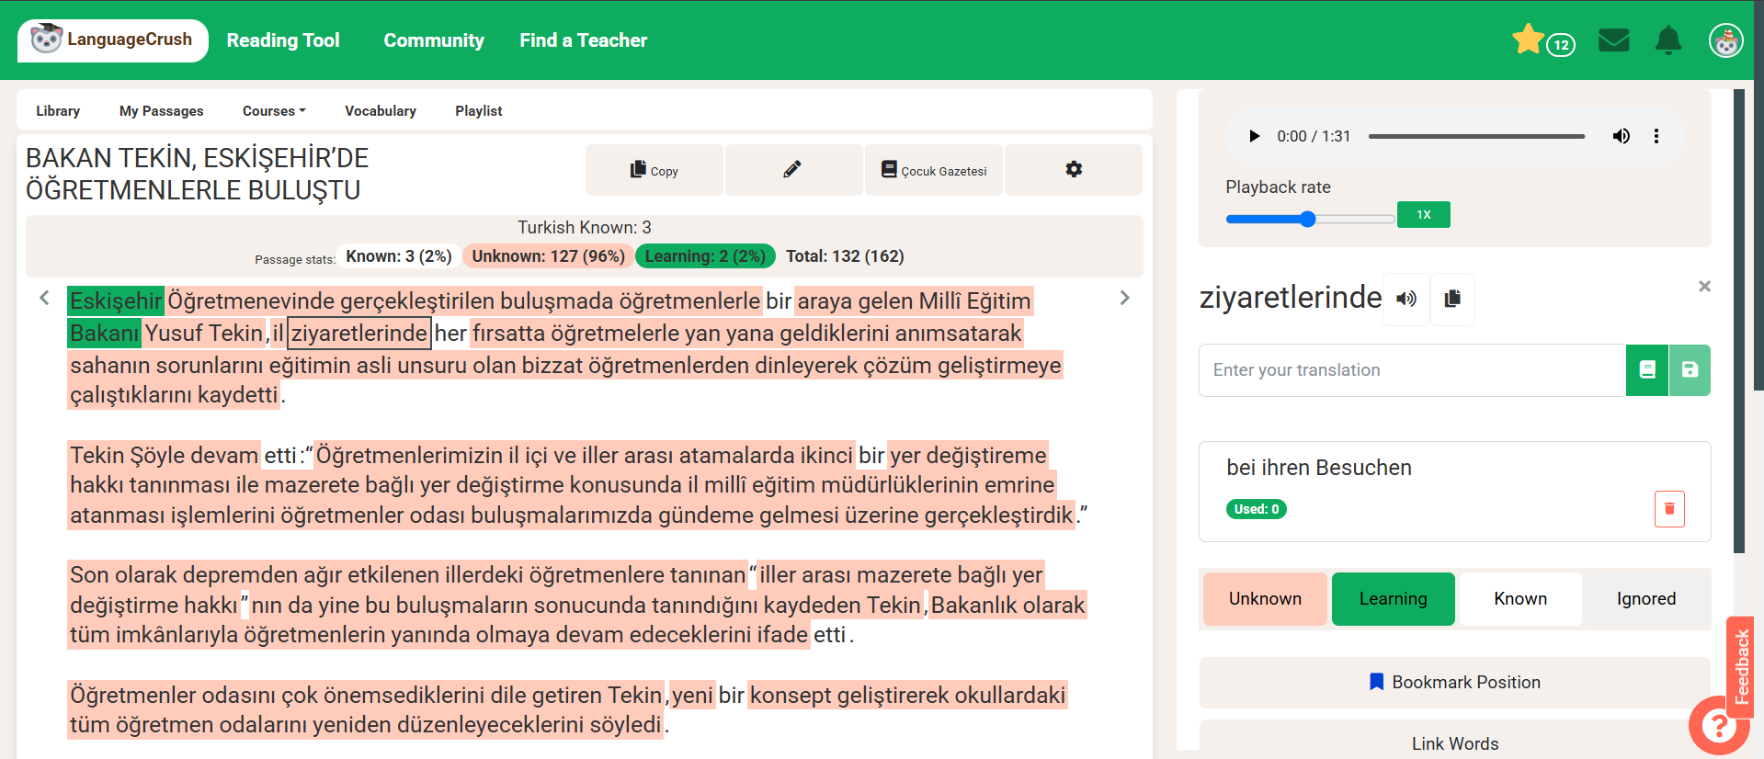Mark word status as Known
The height and width of the screenshot is (759, 1764).
(x=1519, y=599)
